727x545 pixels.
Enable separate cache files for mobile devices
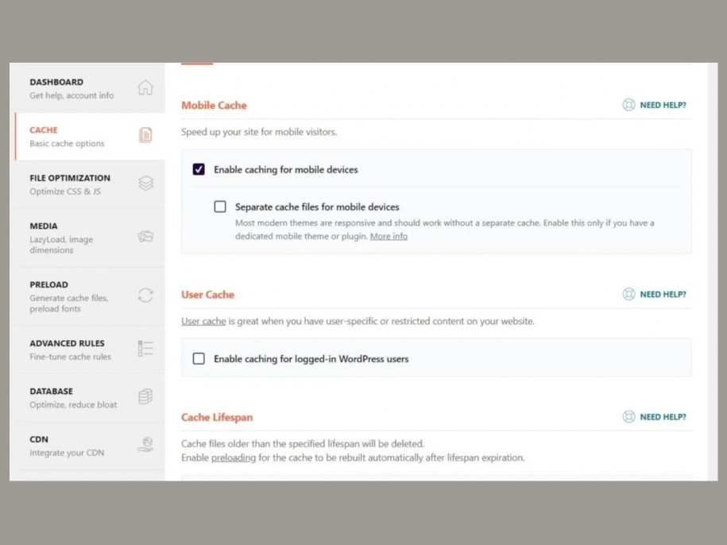point(220,207)
